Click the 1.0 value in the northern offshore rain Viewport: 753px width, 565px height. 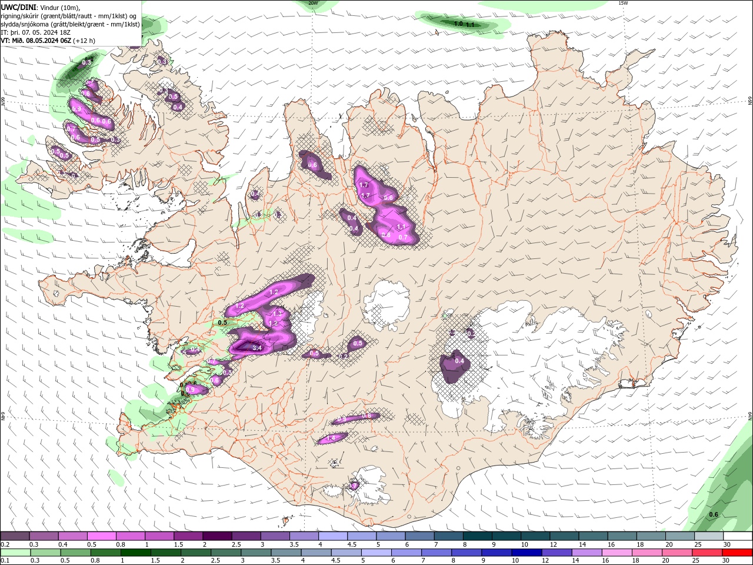point(458,24)
